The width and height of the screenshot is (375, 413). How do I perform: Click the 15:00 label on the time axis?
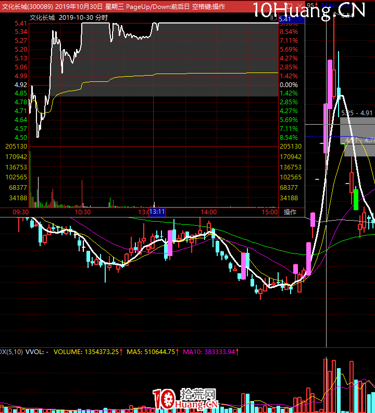click(270, 212)
